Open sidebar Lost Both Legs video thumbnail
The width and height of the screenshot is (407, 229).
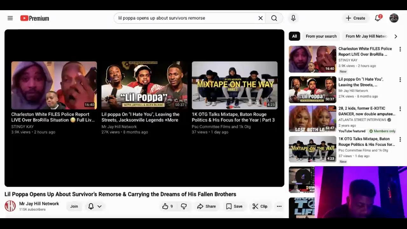pos(313,119)
